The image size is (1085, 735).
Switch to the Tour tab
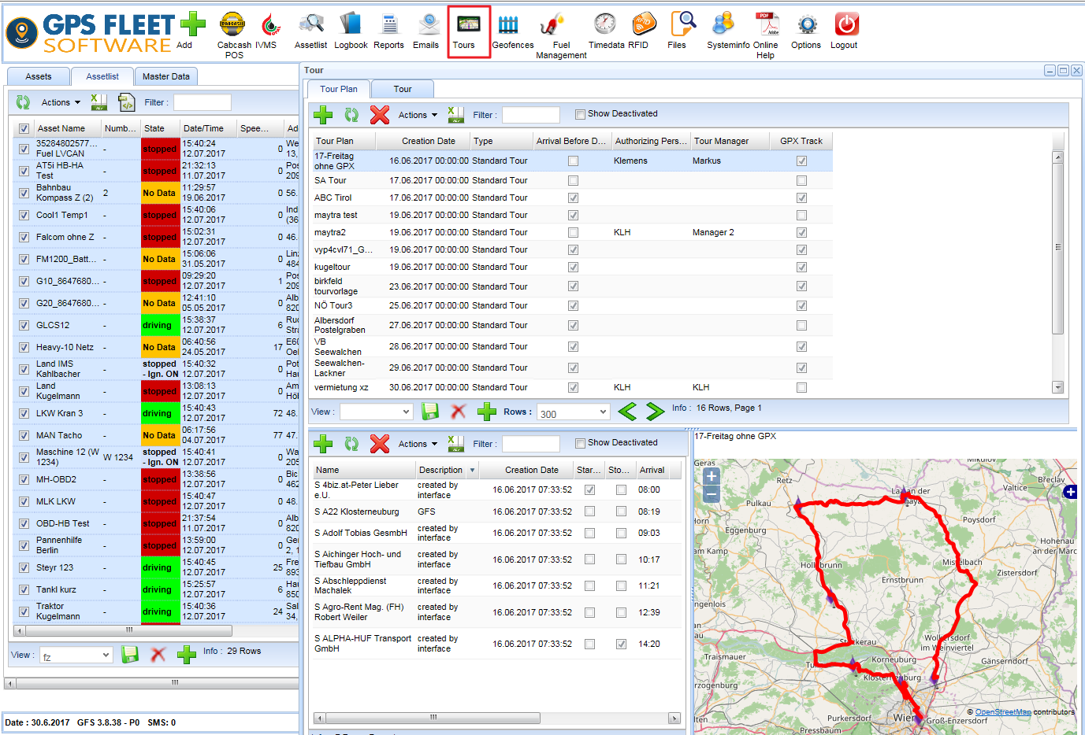[402, 89]
